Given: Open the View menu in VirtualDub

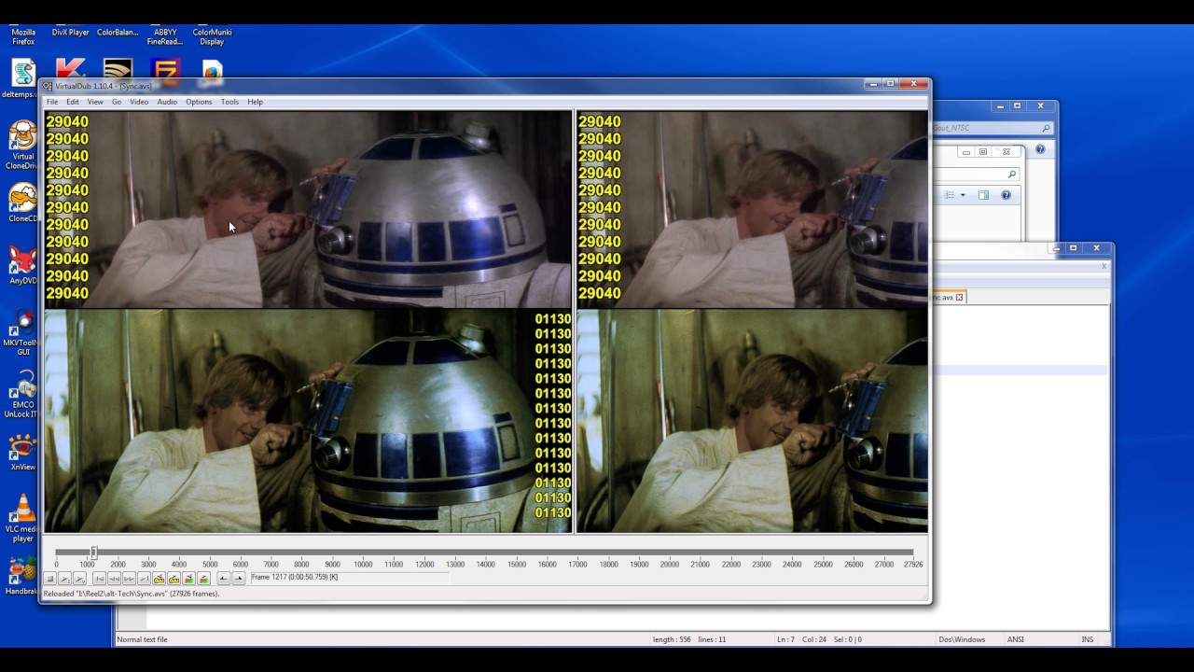Looking at the screenshot, I should click(x=95, y=102).
